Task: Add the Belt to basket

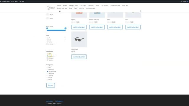Action: (x=115, y=27)
